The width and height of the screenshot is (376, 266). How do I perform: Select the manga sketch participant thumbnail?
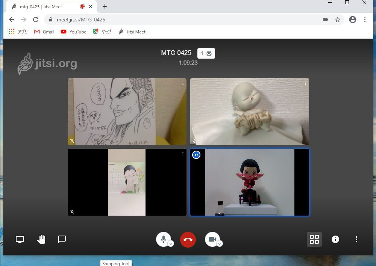pos(127,112)
